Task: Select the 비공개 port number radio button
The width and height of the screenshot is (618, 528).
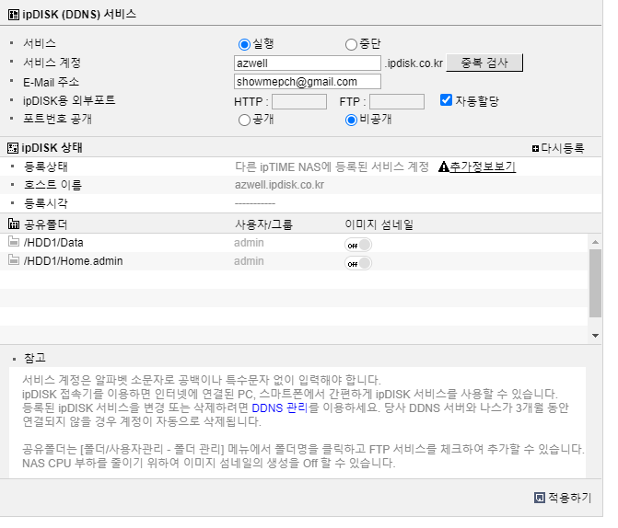Action: (x=351, y=121)
